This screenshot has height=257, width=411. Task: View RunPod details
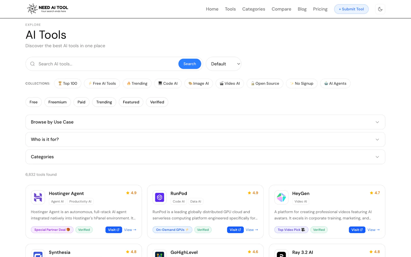pyautogui.click(x=252, y=230)
